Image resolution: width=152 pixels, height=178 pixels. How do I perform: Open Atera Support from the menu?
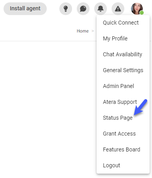point(123,102)
